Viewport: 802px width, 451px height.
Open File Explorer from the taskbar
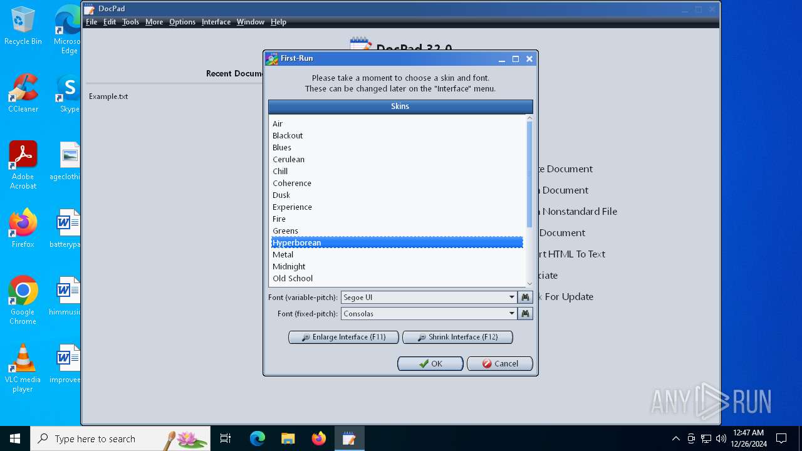tap(288, 438)
